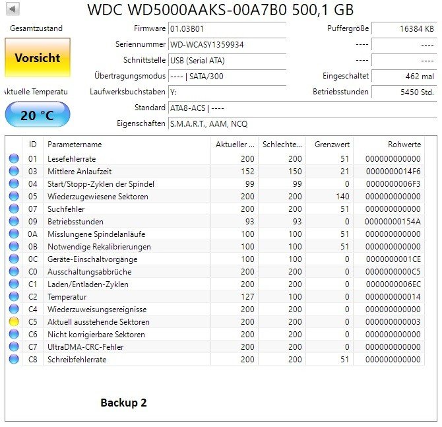The width and height of the screenshot is (442, 427).
Task: Click threshold value 21 of Mittlere Anlaufzeit
Action: click(344, 171)
